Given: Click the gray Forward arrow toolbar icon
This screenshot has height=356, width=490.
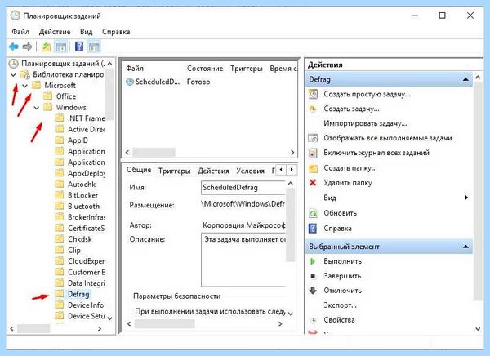Looking at the screenshot, I should (28, 47).
